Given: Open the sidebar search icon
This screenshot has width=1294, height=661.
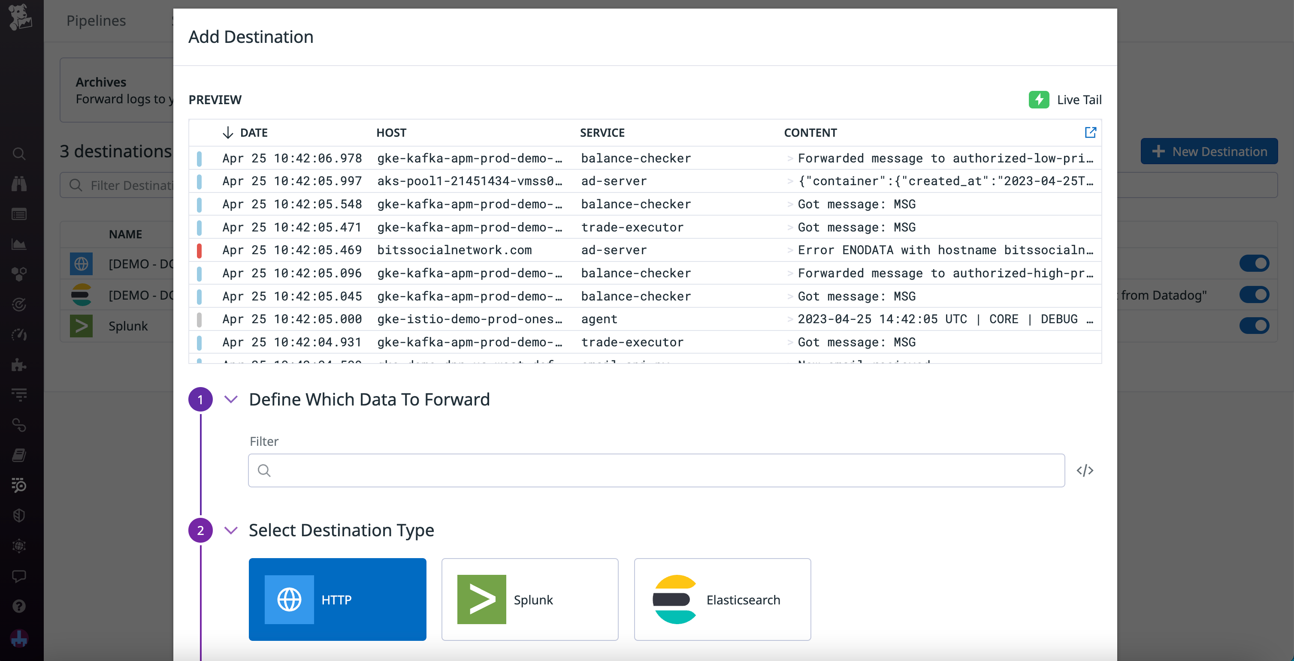Looking at the screenshot, I should (19, 153).
